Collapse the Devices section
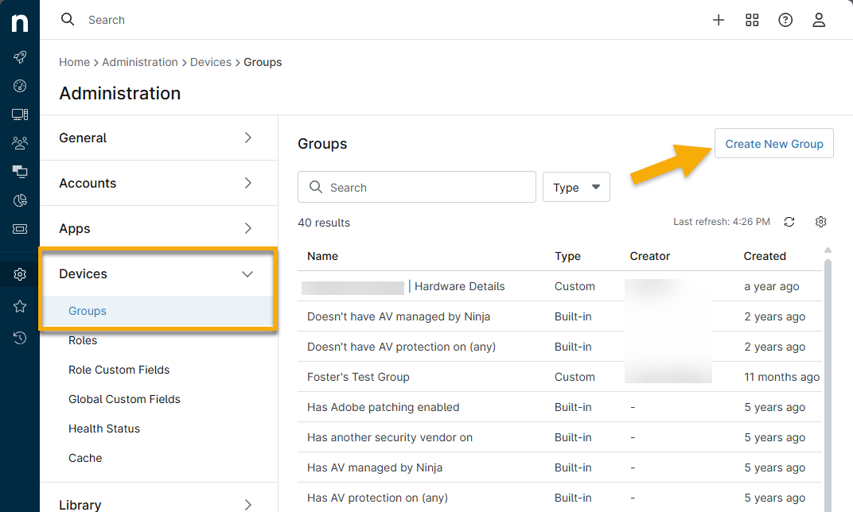 click(247, 274)
